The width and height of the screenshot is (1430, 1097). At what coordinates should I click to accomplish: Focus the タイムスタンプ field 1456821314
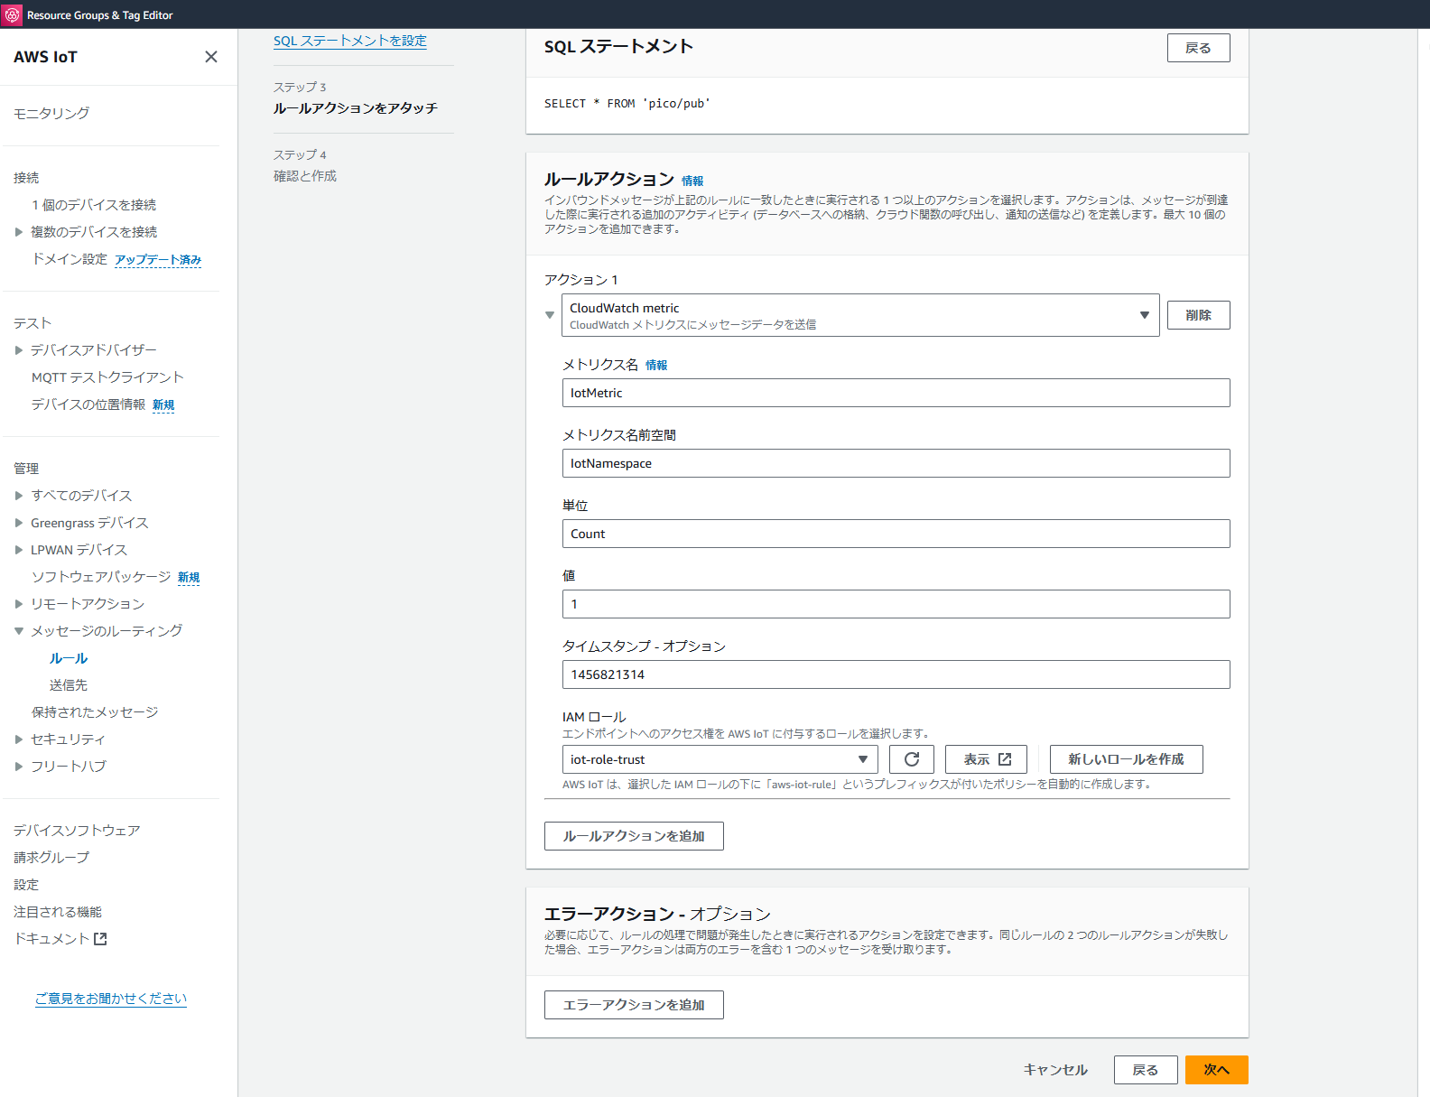point(896,674)
